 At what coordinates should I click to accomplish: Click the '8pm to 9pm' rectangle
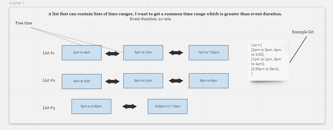click(x=209, y=81)
